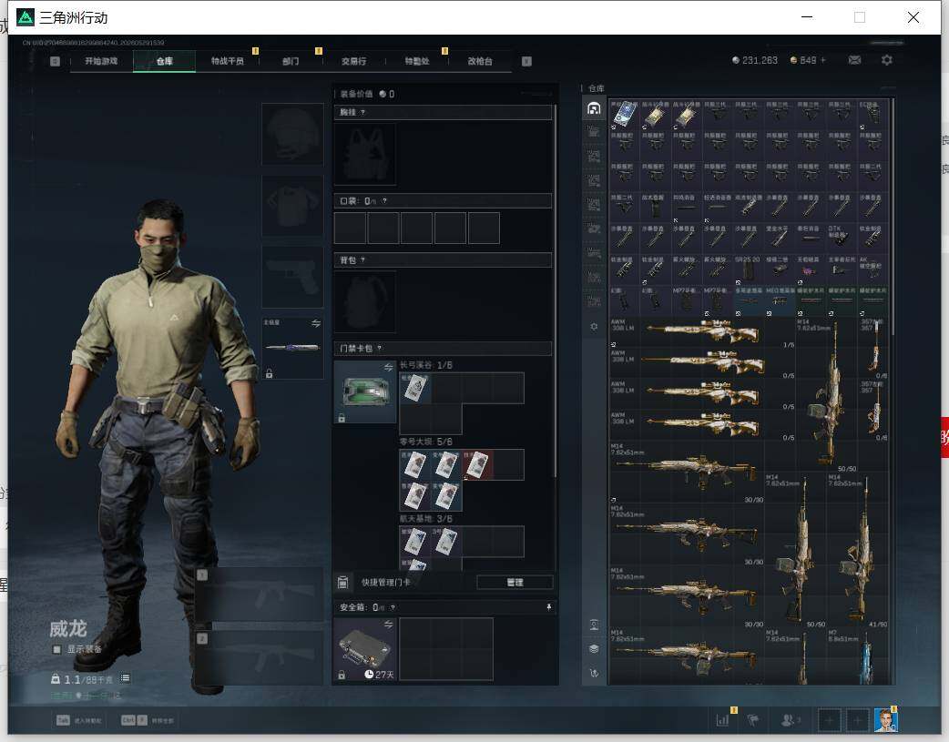Toggle the 显示装备 checkbox
This screenshot has height=742, width=949.
coord(56,649)
